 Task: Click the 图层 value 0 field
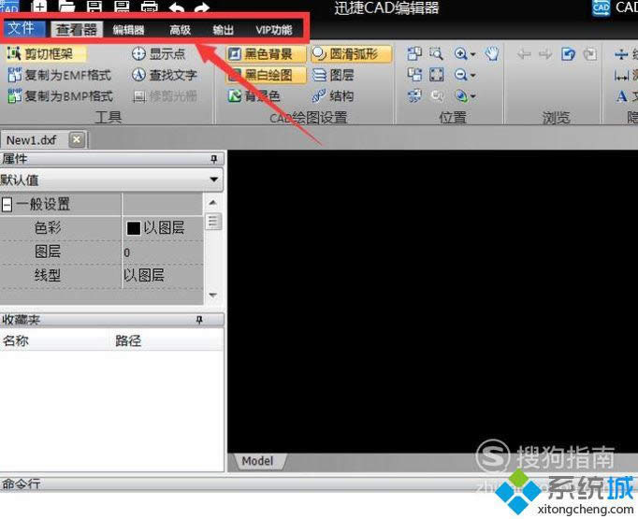click(x=162, y=252)
